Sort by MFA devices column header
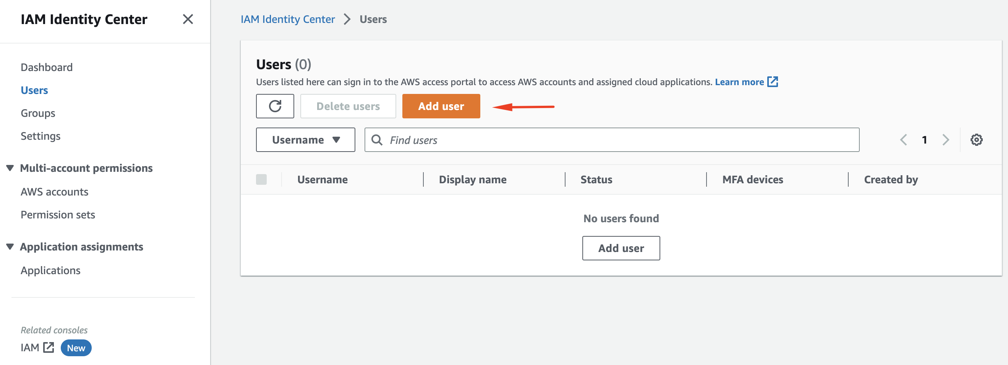1008x365 pixels. pos(752,179)
